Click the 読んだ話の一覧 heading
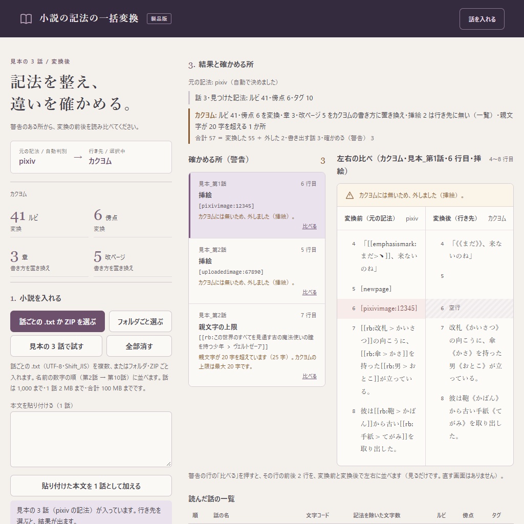The height and width of the screenshot is (524, 524). pyautogui.click(x=211, y=499)
